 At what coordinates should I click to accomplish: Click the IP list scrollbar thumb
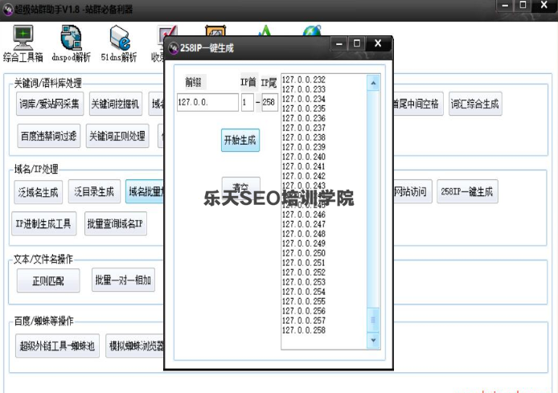pos(373,320)
